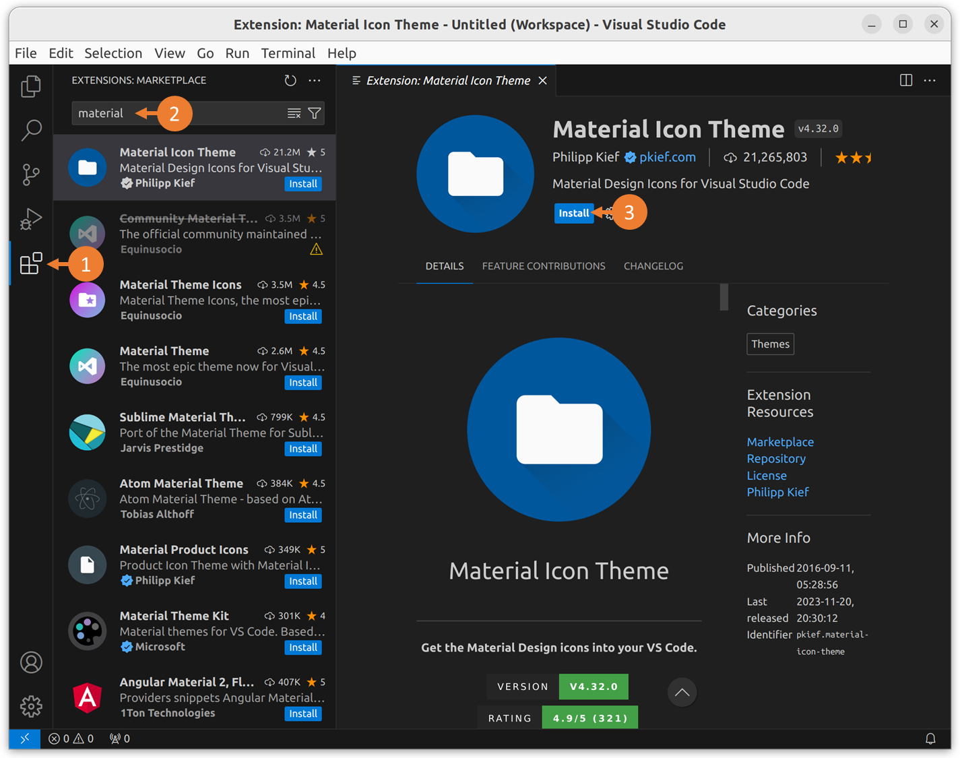Install Material Theme Kit

tap(303, 648)
